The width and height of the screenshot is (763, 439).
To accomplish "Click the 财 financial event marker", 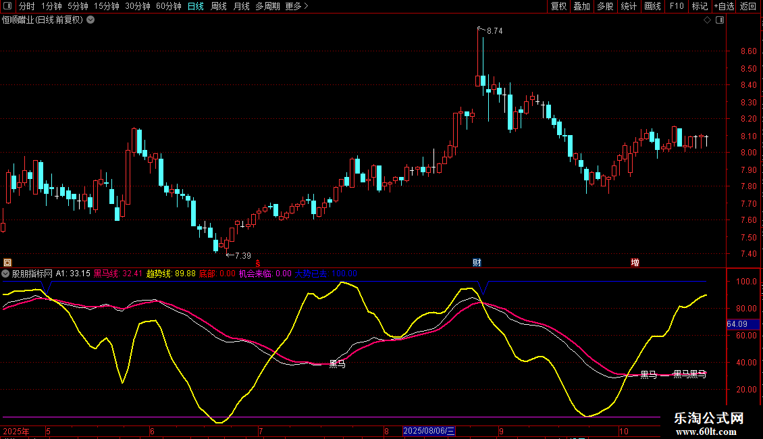I will (477, 262).
